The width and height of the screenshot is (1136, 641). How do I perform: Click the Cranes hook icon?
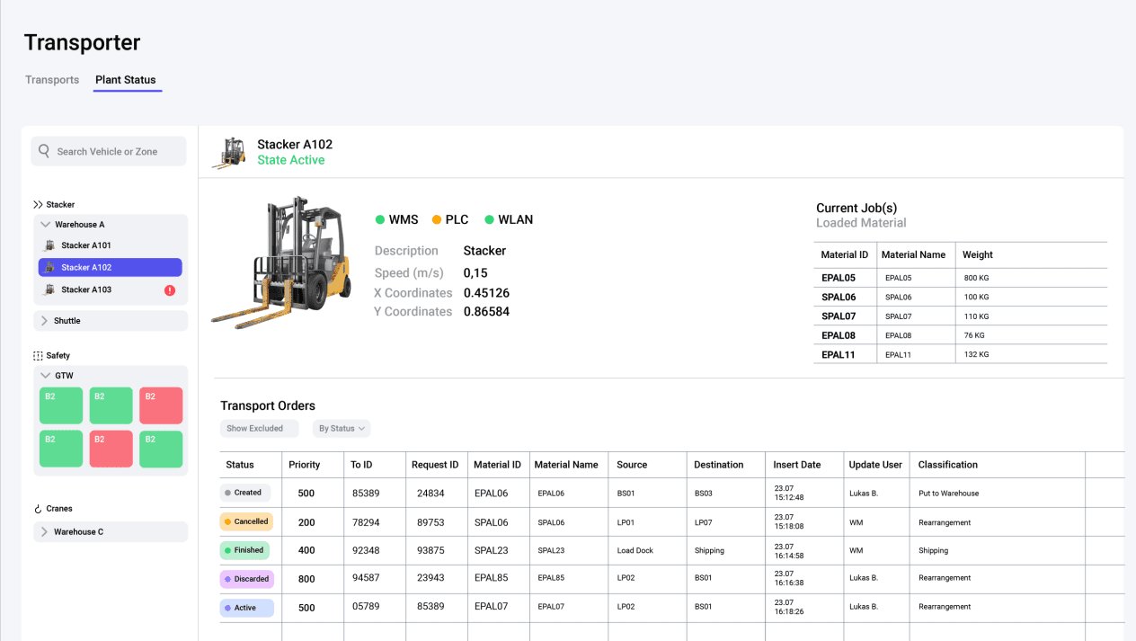pyautogui.click(x=38, y=509)
